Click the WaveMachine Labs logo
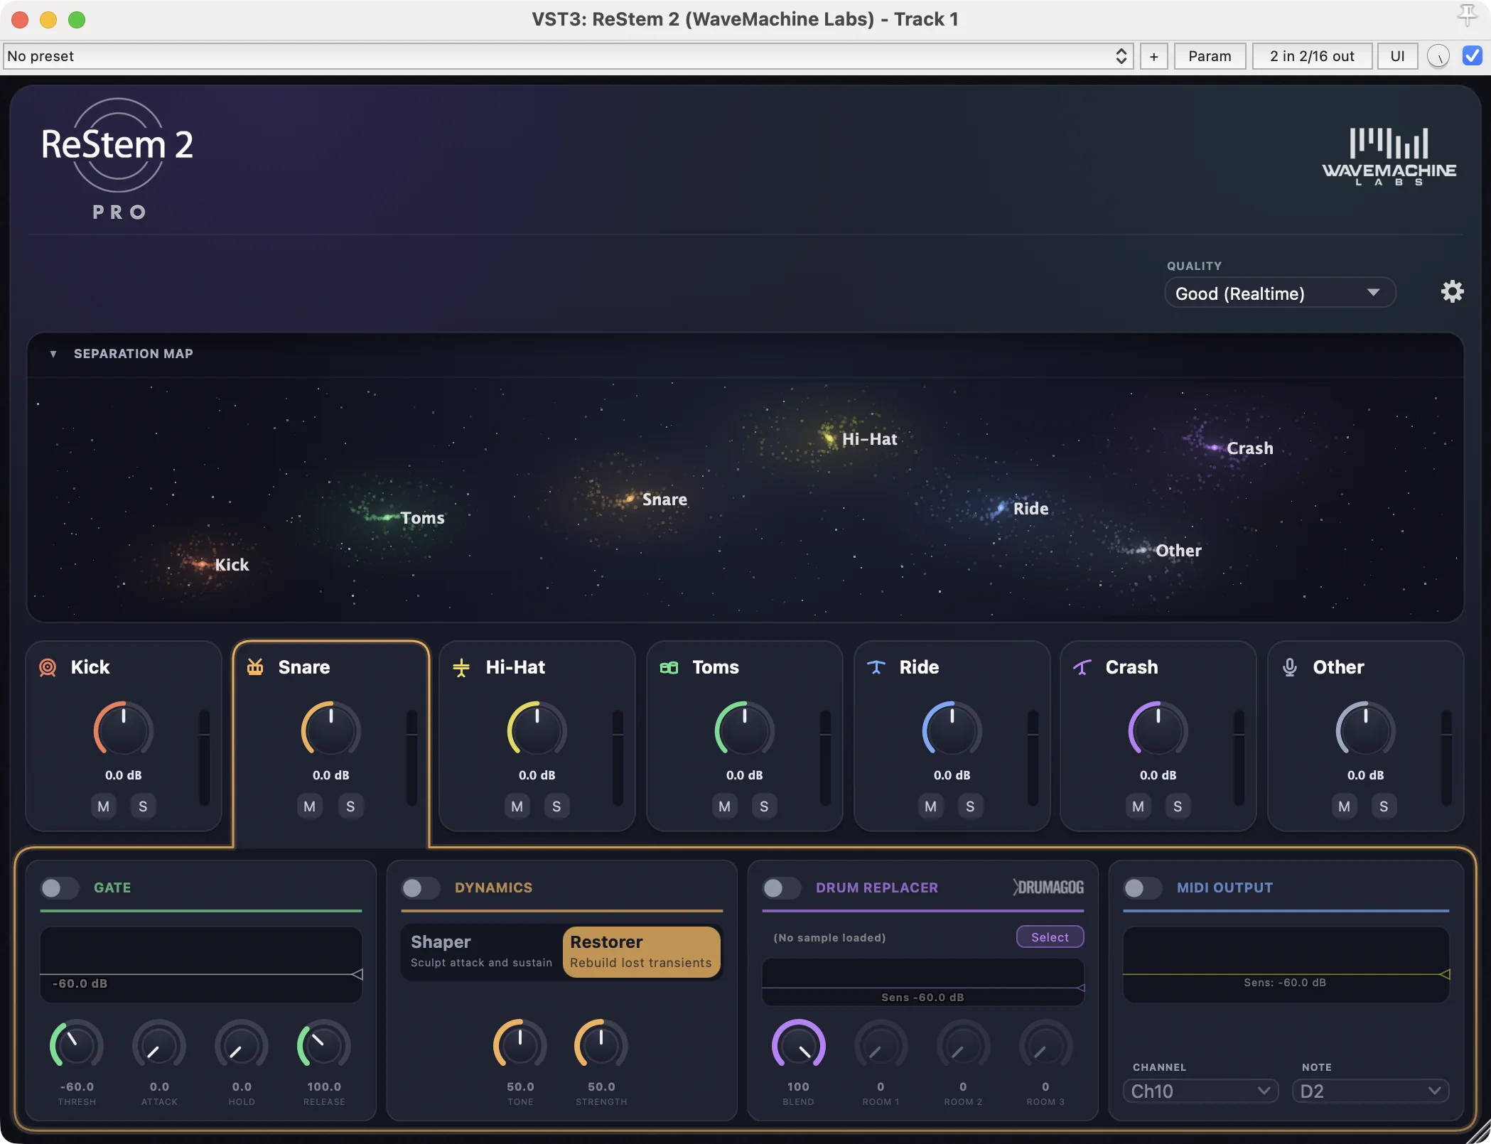The image size is (1491, 1144). point(1389,157)
